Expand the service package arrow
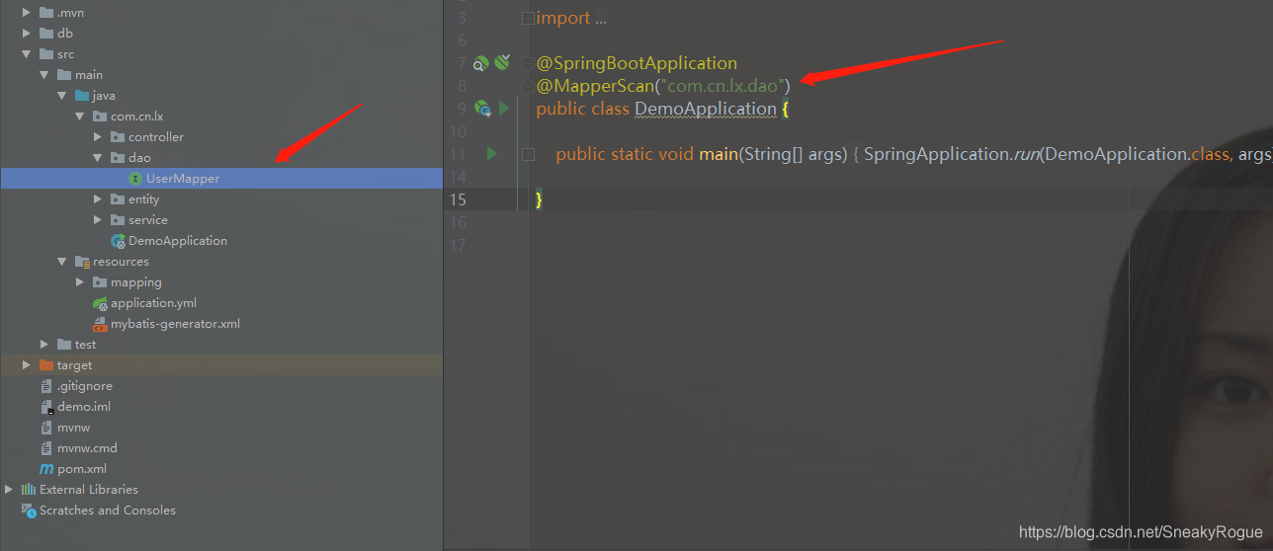Image resolution: width=1273 pixels, height=551 pixels. [98, 220]
